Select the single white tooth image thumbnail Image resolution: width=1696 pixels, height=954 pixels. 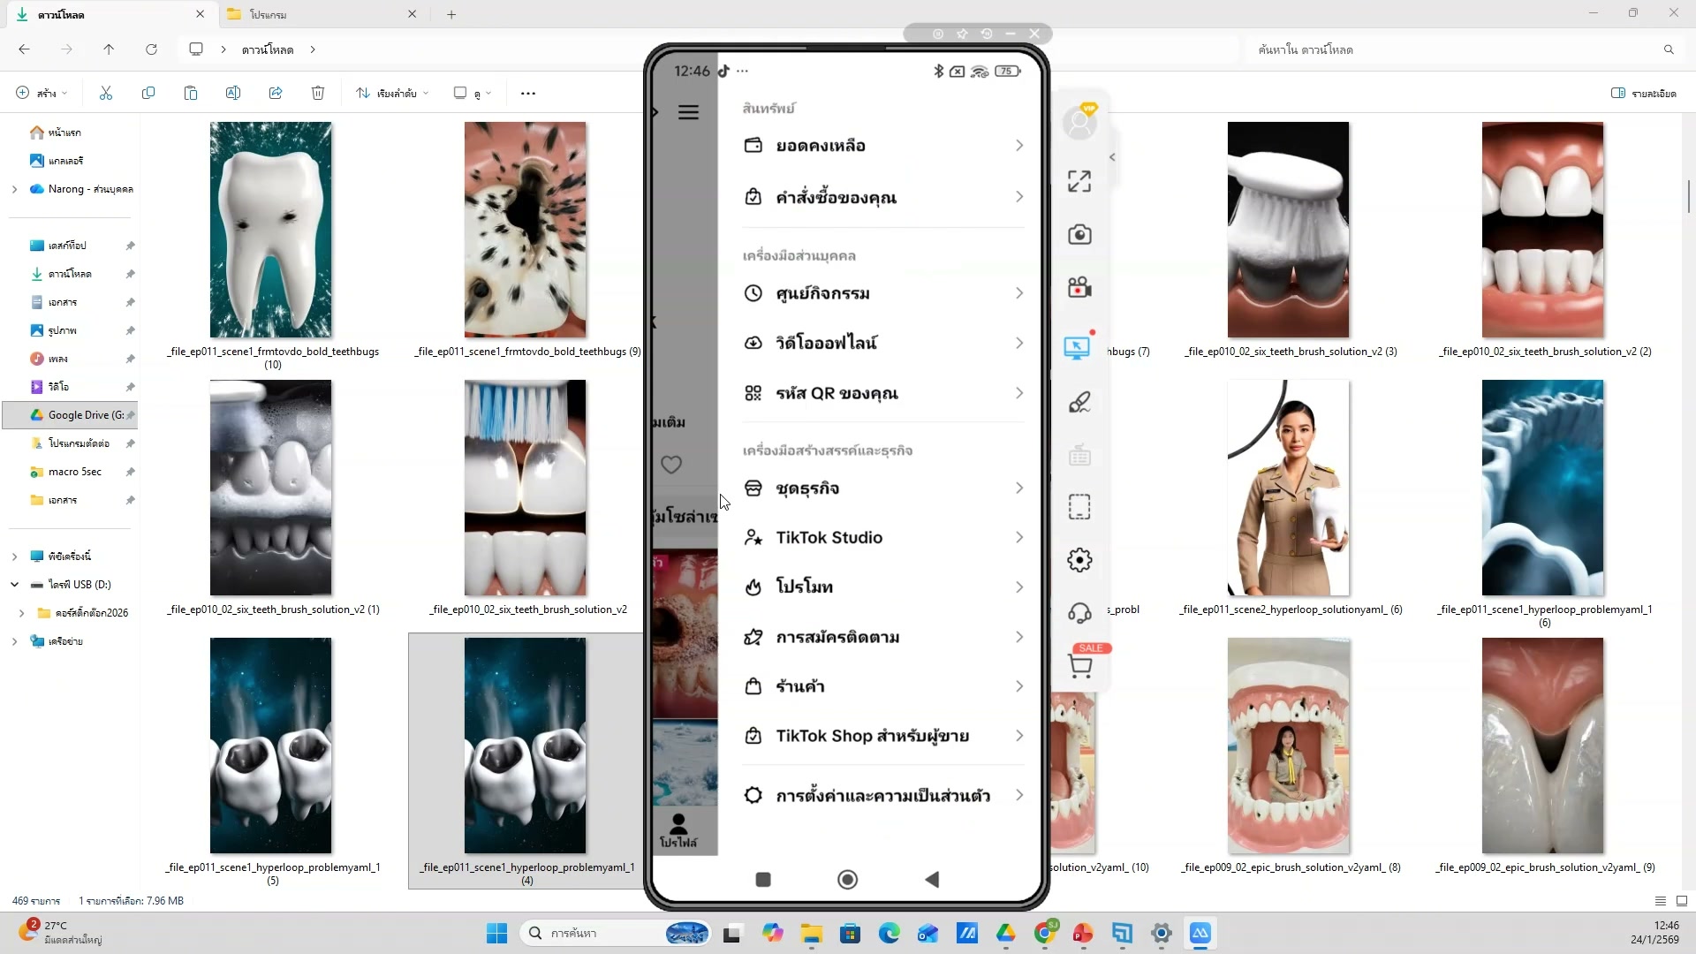point(271,230)
